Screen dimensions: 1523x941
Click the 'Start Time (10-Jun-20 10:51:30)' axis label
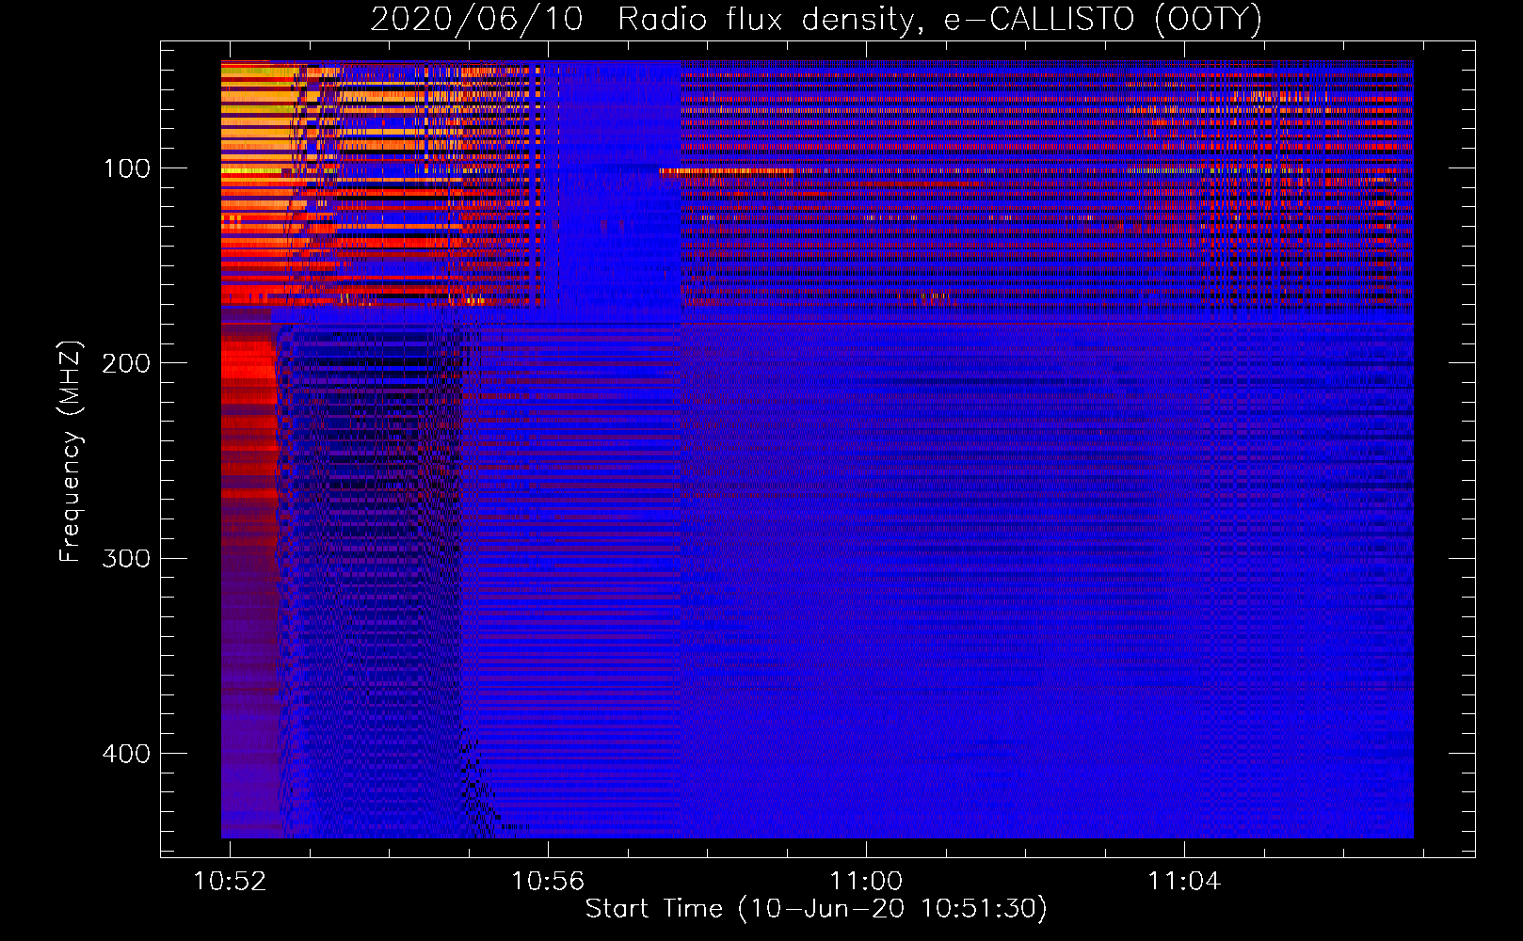[x=816, y=909]
